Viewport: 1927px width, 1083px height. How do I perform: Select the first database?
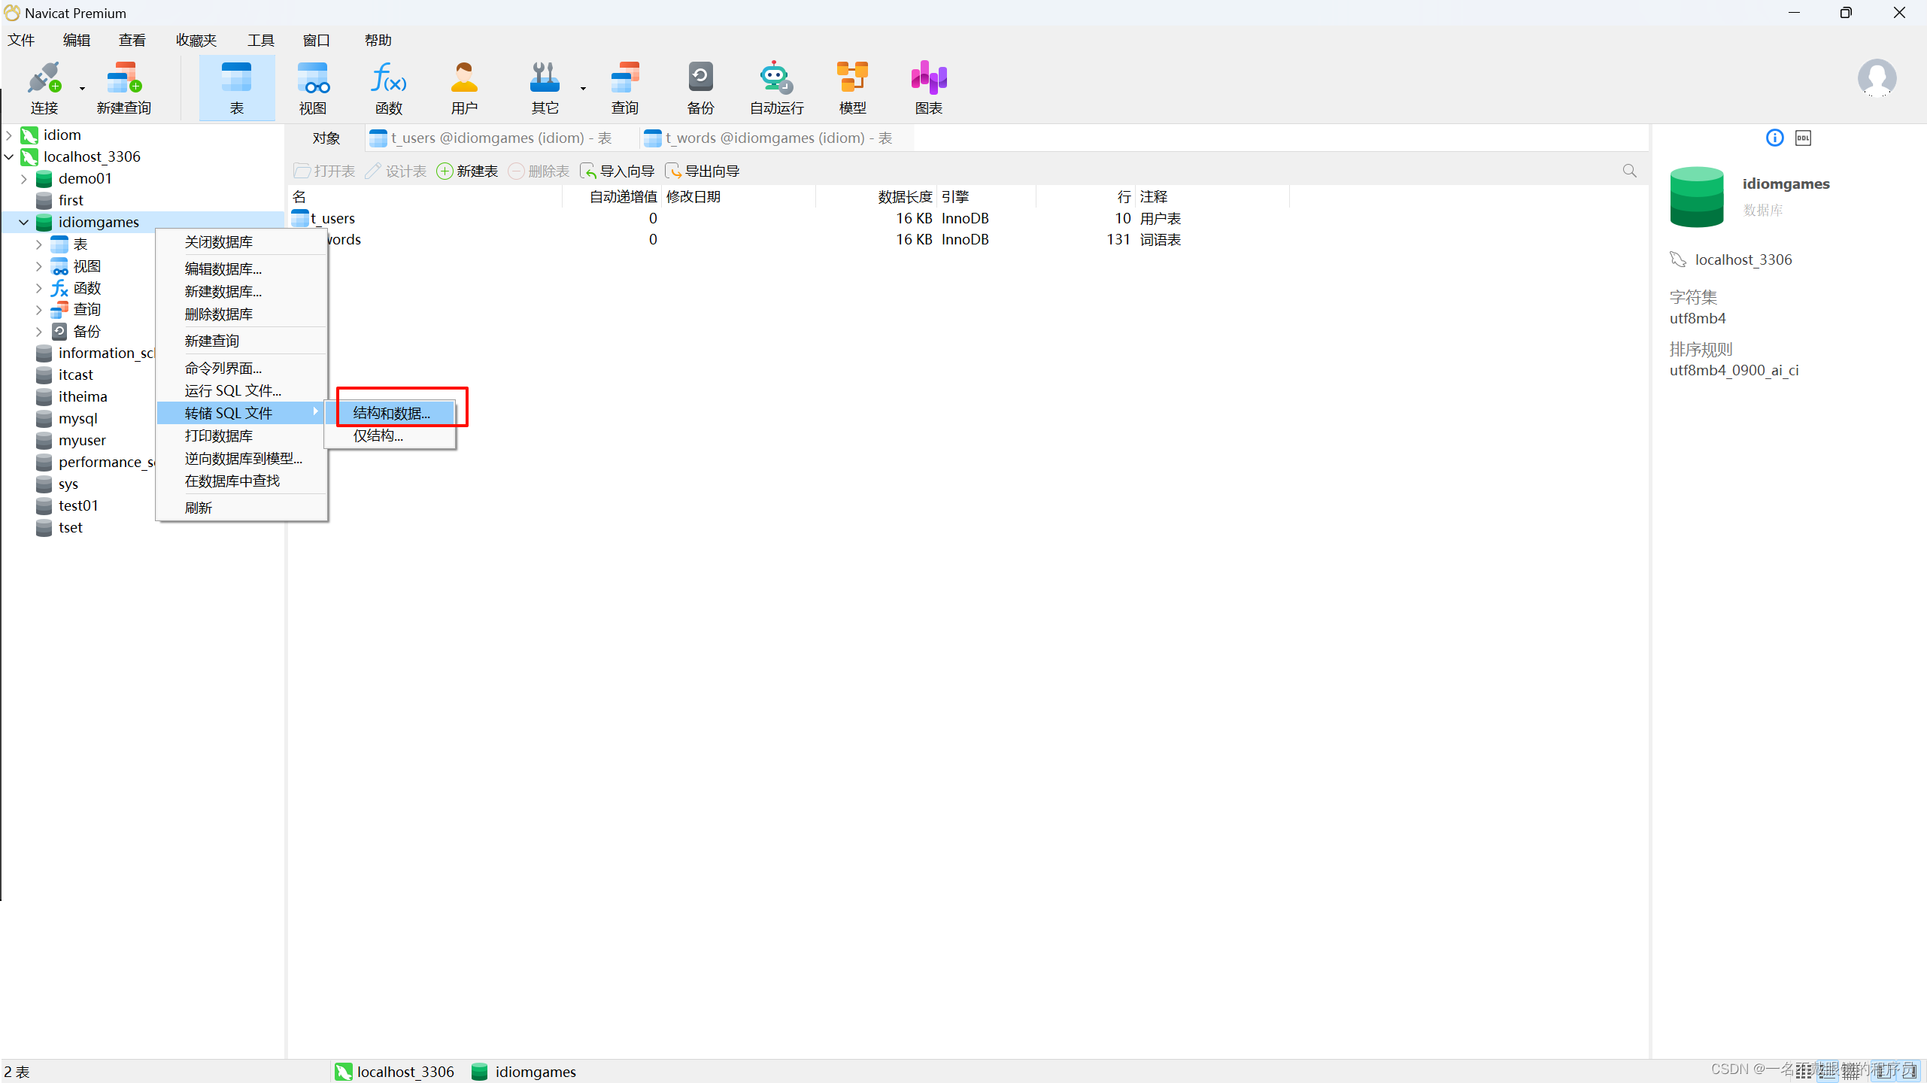point(71,200)
